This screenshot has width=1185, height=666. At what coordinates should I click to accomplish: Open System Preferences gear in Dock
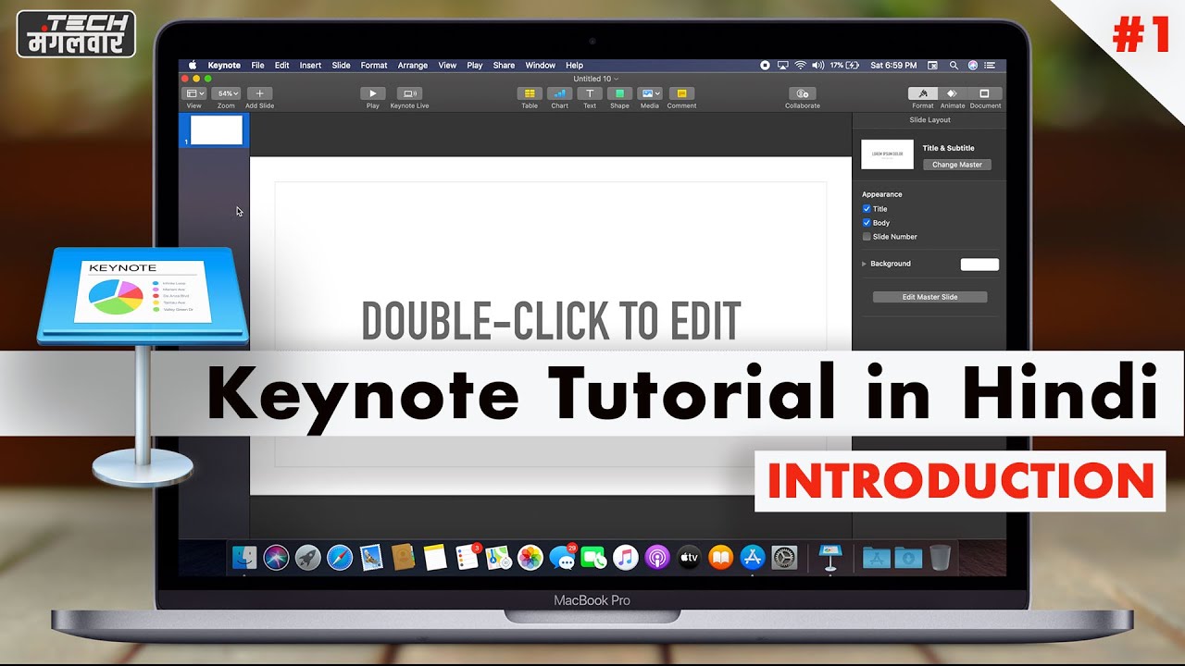pyautogui.click(x=784, y=557)
